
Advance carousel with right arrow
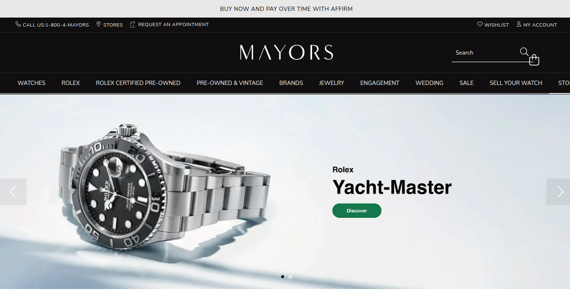tap(559, 192)
